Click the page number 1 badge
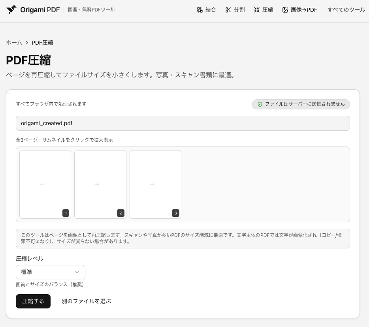 click(66, 213)
